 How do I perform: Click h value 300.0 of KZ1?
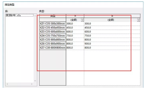point(75,24)
